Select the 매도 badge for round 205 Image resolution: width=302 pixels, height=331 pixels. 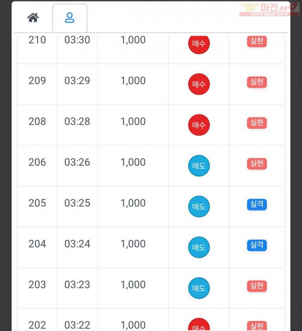pyautogui.click(x=199, y=207)
